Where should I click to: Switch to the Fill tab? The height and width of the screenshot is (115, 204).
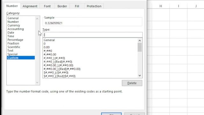click(77, 6)
